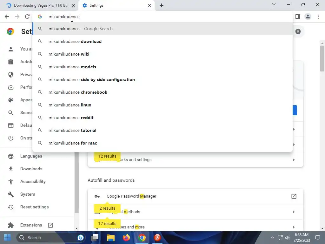Choose the mikumikudance models suggestion
Image resolution: width=325 pixels, height=244 pixels.
click(x=162, y=67)
